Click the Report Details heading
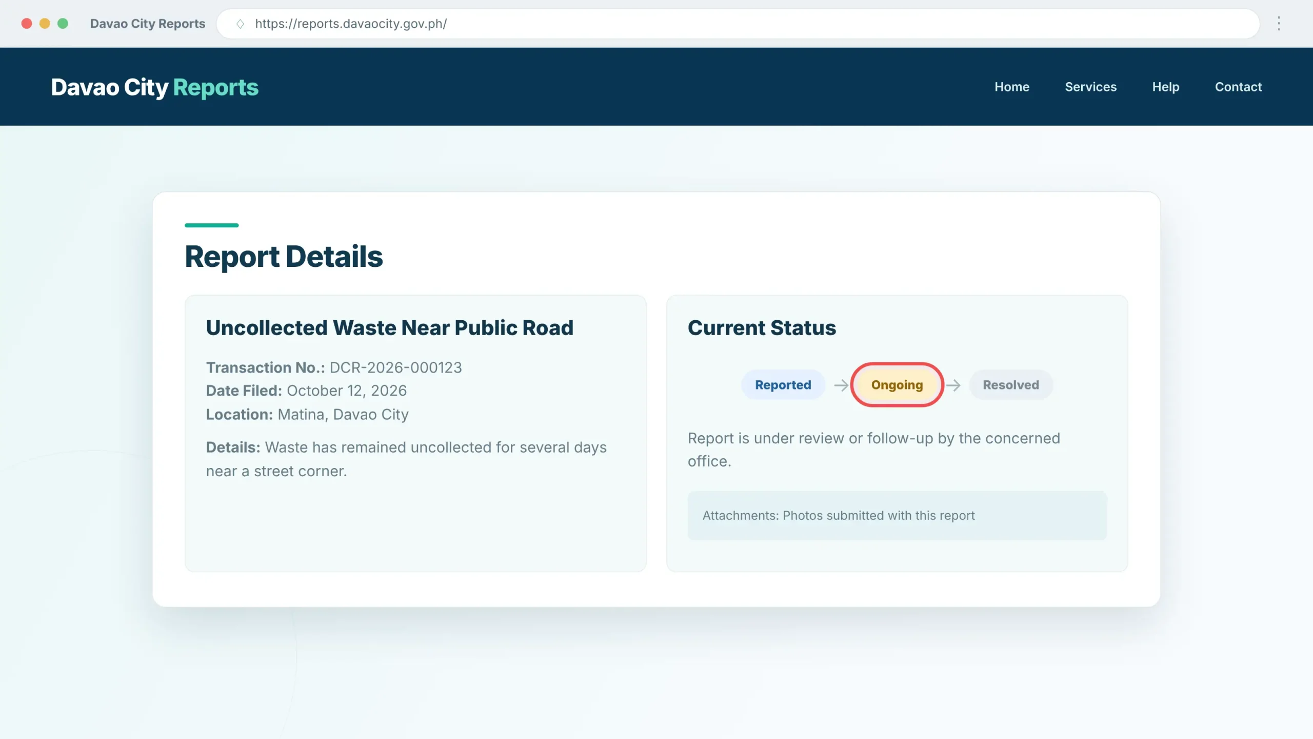 point(284,257)
